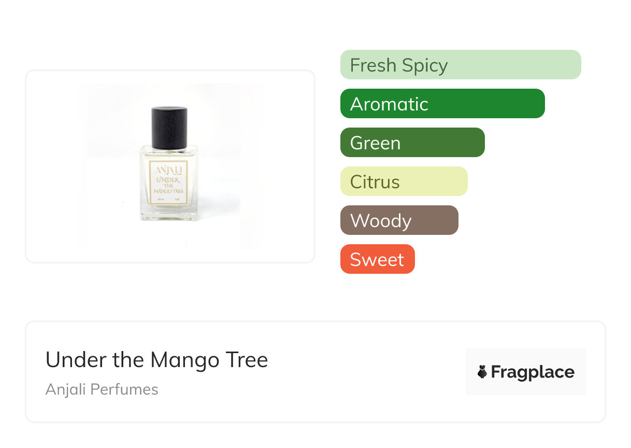Screen dimensions: 631x448
Task: Choose the Green accord bar
Action: (412, 143)
